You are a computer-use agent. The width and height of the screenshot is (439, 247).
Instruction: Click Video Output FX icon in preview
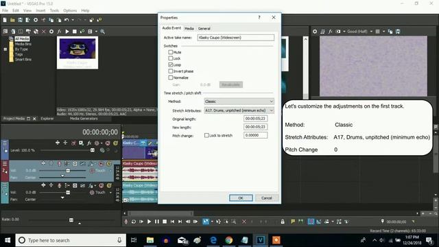pyautogui.click(x=331, y=32)
